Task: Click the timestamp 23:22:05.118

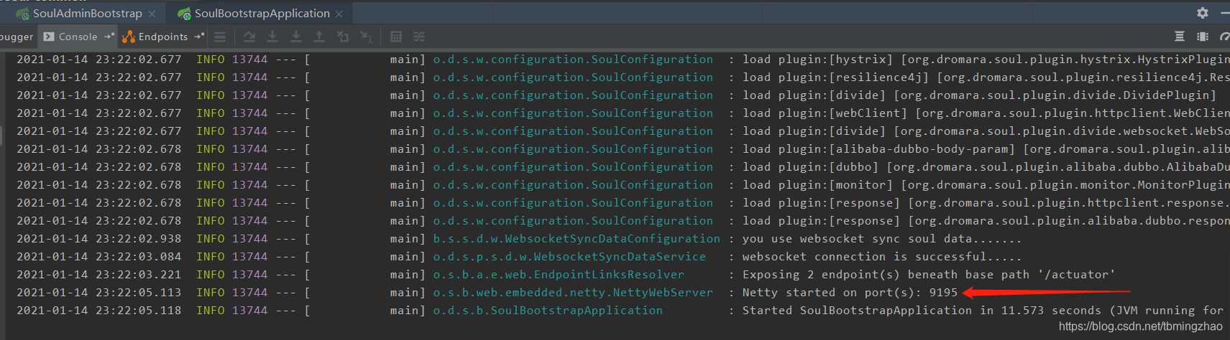Action: tap(138, 311)
